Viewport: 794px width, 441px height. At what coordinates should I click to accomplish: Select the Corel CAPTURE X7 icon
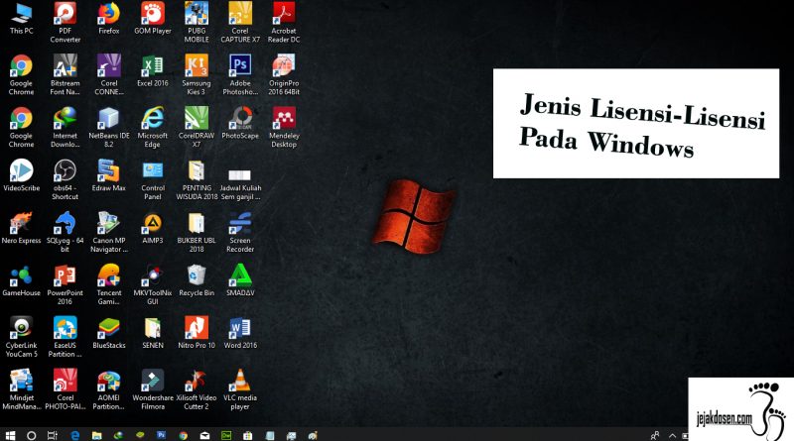(240, 22)
